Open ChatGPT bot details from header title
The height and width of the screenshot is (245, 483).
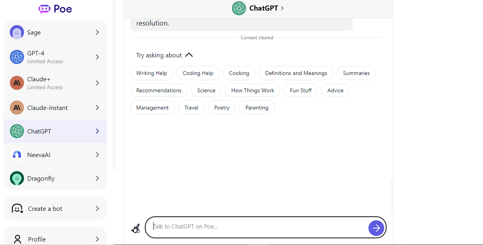click(266, 8)
